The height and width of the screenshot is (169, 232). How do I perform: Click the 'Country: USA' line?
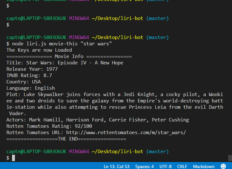23,82
